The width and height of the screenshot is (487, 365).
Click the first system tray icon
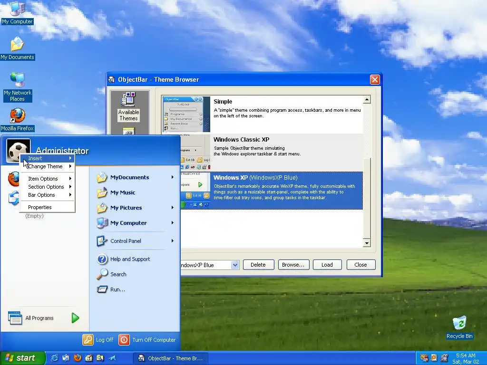[x=424, y=358]
